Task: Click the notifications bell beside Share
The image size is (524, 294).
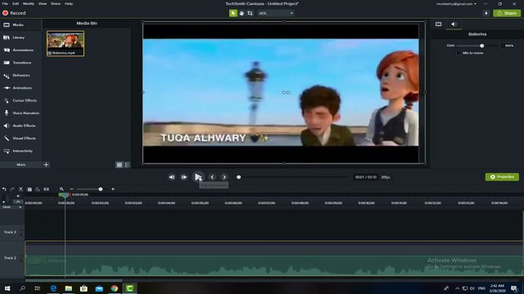Action: pyautogui.click(x=486, y=13)
